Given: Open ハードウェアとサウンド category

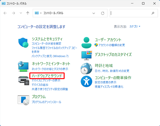Looking at the screenshot, I should coord(47,76).
